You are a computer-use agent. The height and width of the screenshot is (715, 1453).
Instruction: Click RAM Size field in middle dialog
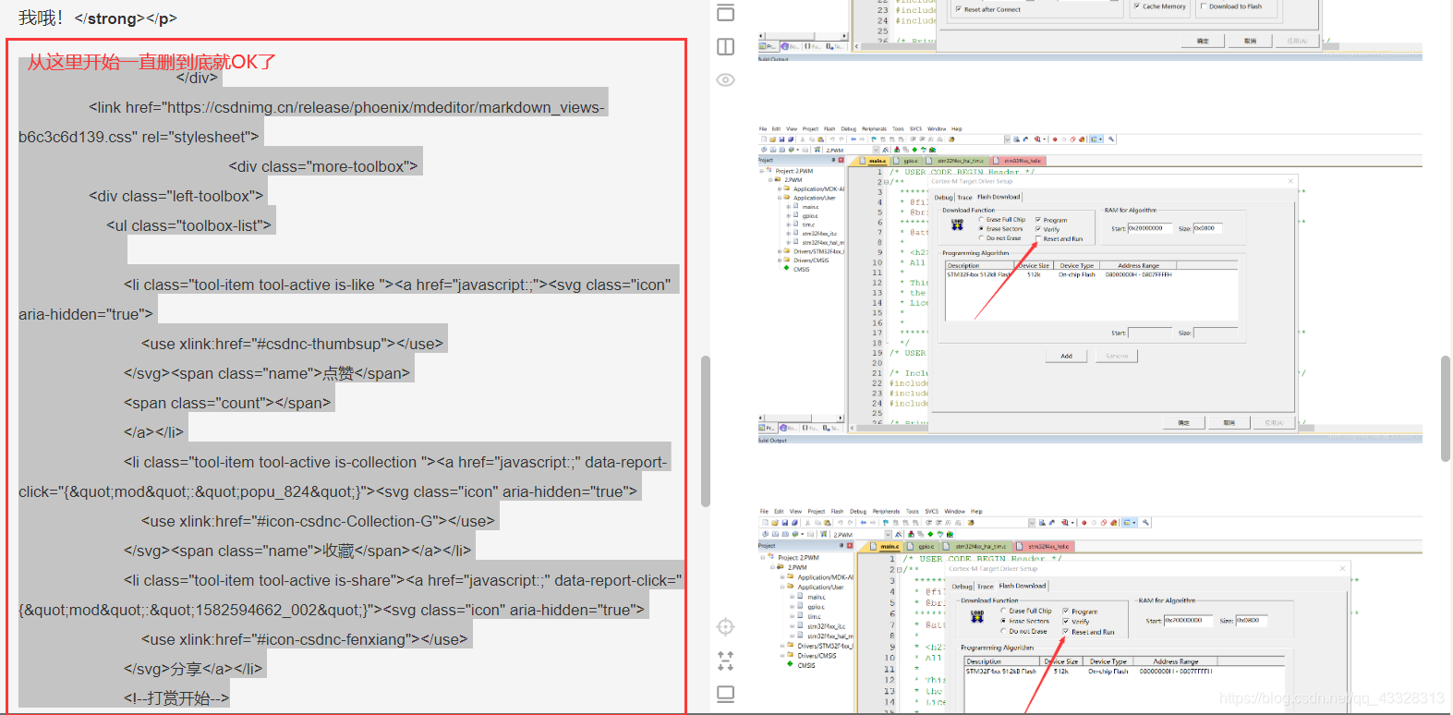point(1207,228)
